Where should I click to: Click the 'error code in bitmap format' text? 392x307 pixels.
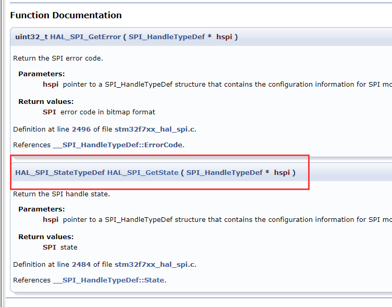[108, 112]
